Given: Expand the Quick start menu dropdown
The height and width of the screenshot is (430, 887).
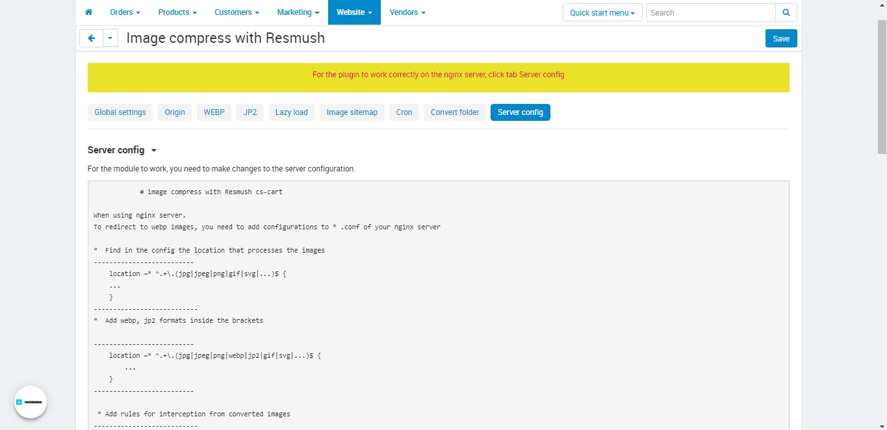Looking at the screenshot, I should 602,12.
